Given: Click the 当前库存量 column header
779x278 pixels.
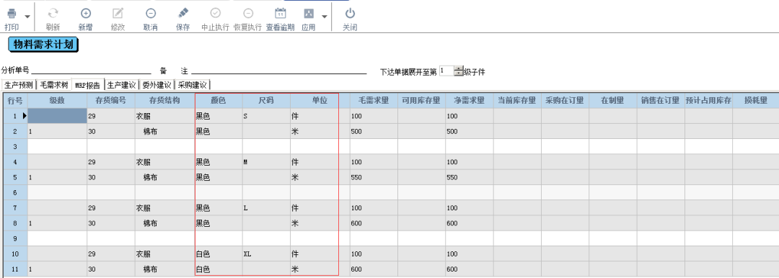Looking at the screenshot, I should tap(517, 100).
